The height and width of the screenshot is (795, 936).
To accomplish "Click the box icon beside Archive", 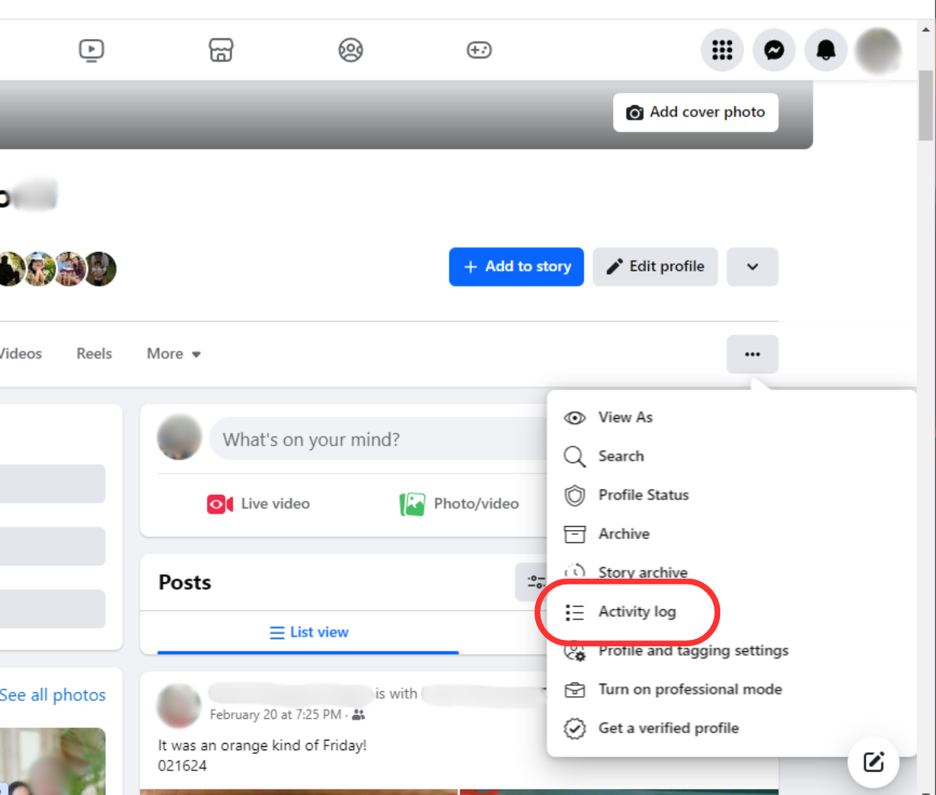I will tap(575, 534).
